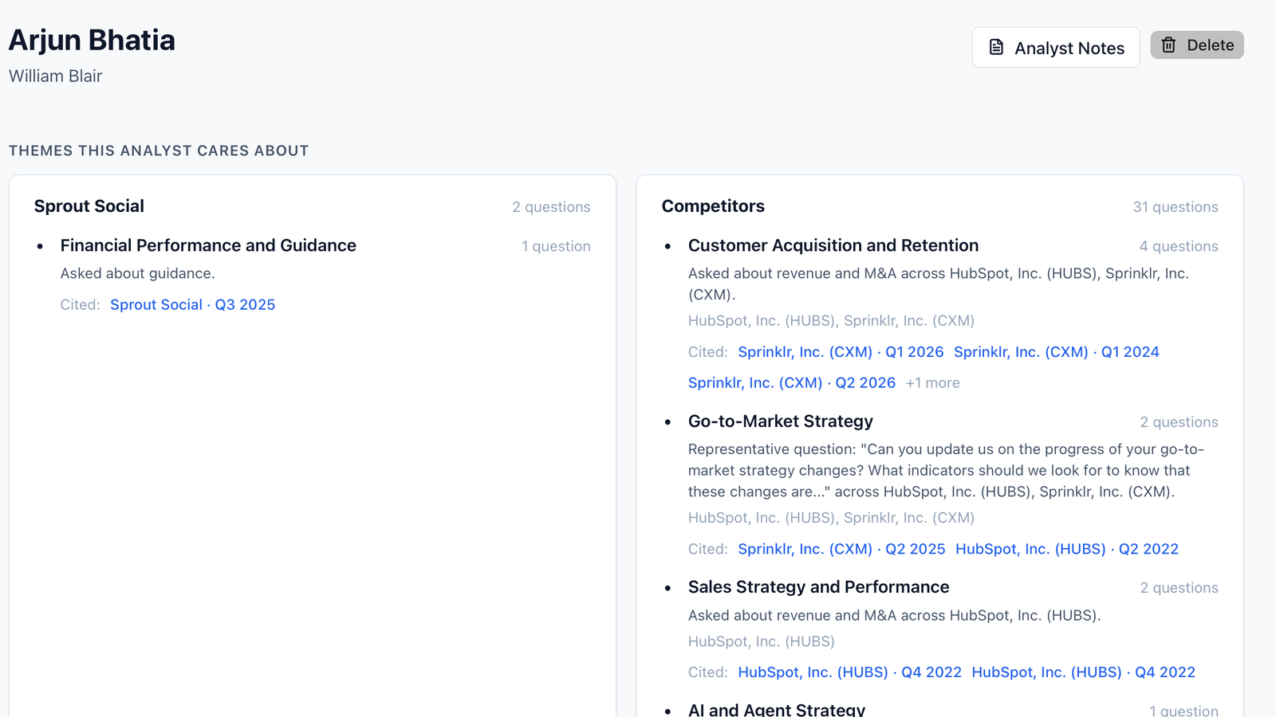Open Sprinklr, Inc. (CXM) · Q1 2026 link
This screenshot has height=717, width=1276.
tap(841, 351)
